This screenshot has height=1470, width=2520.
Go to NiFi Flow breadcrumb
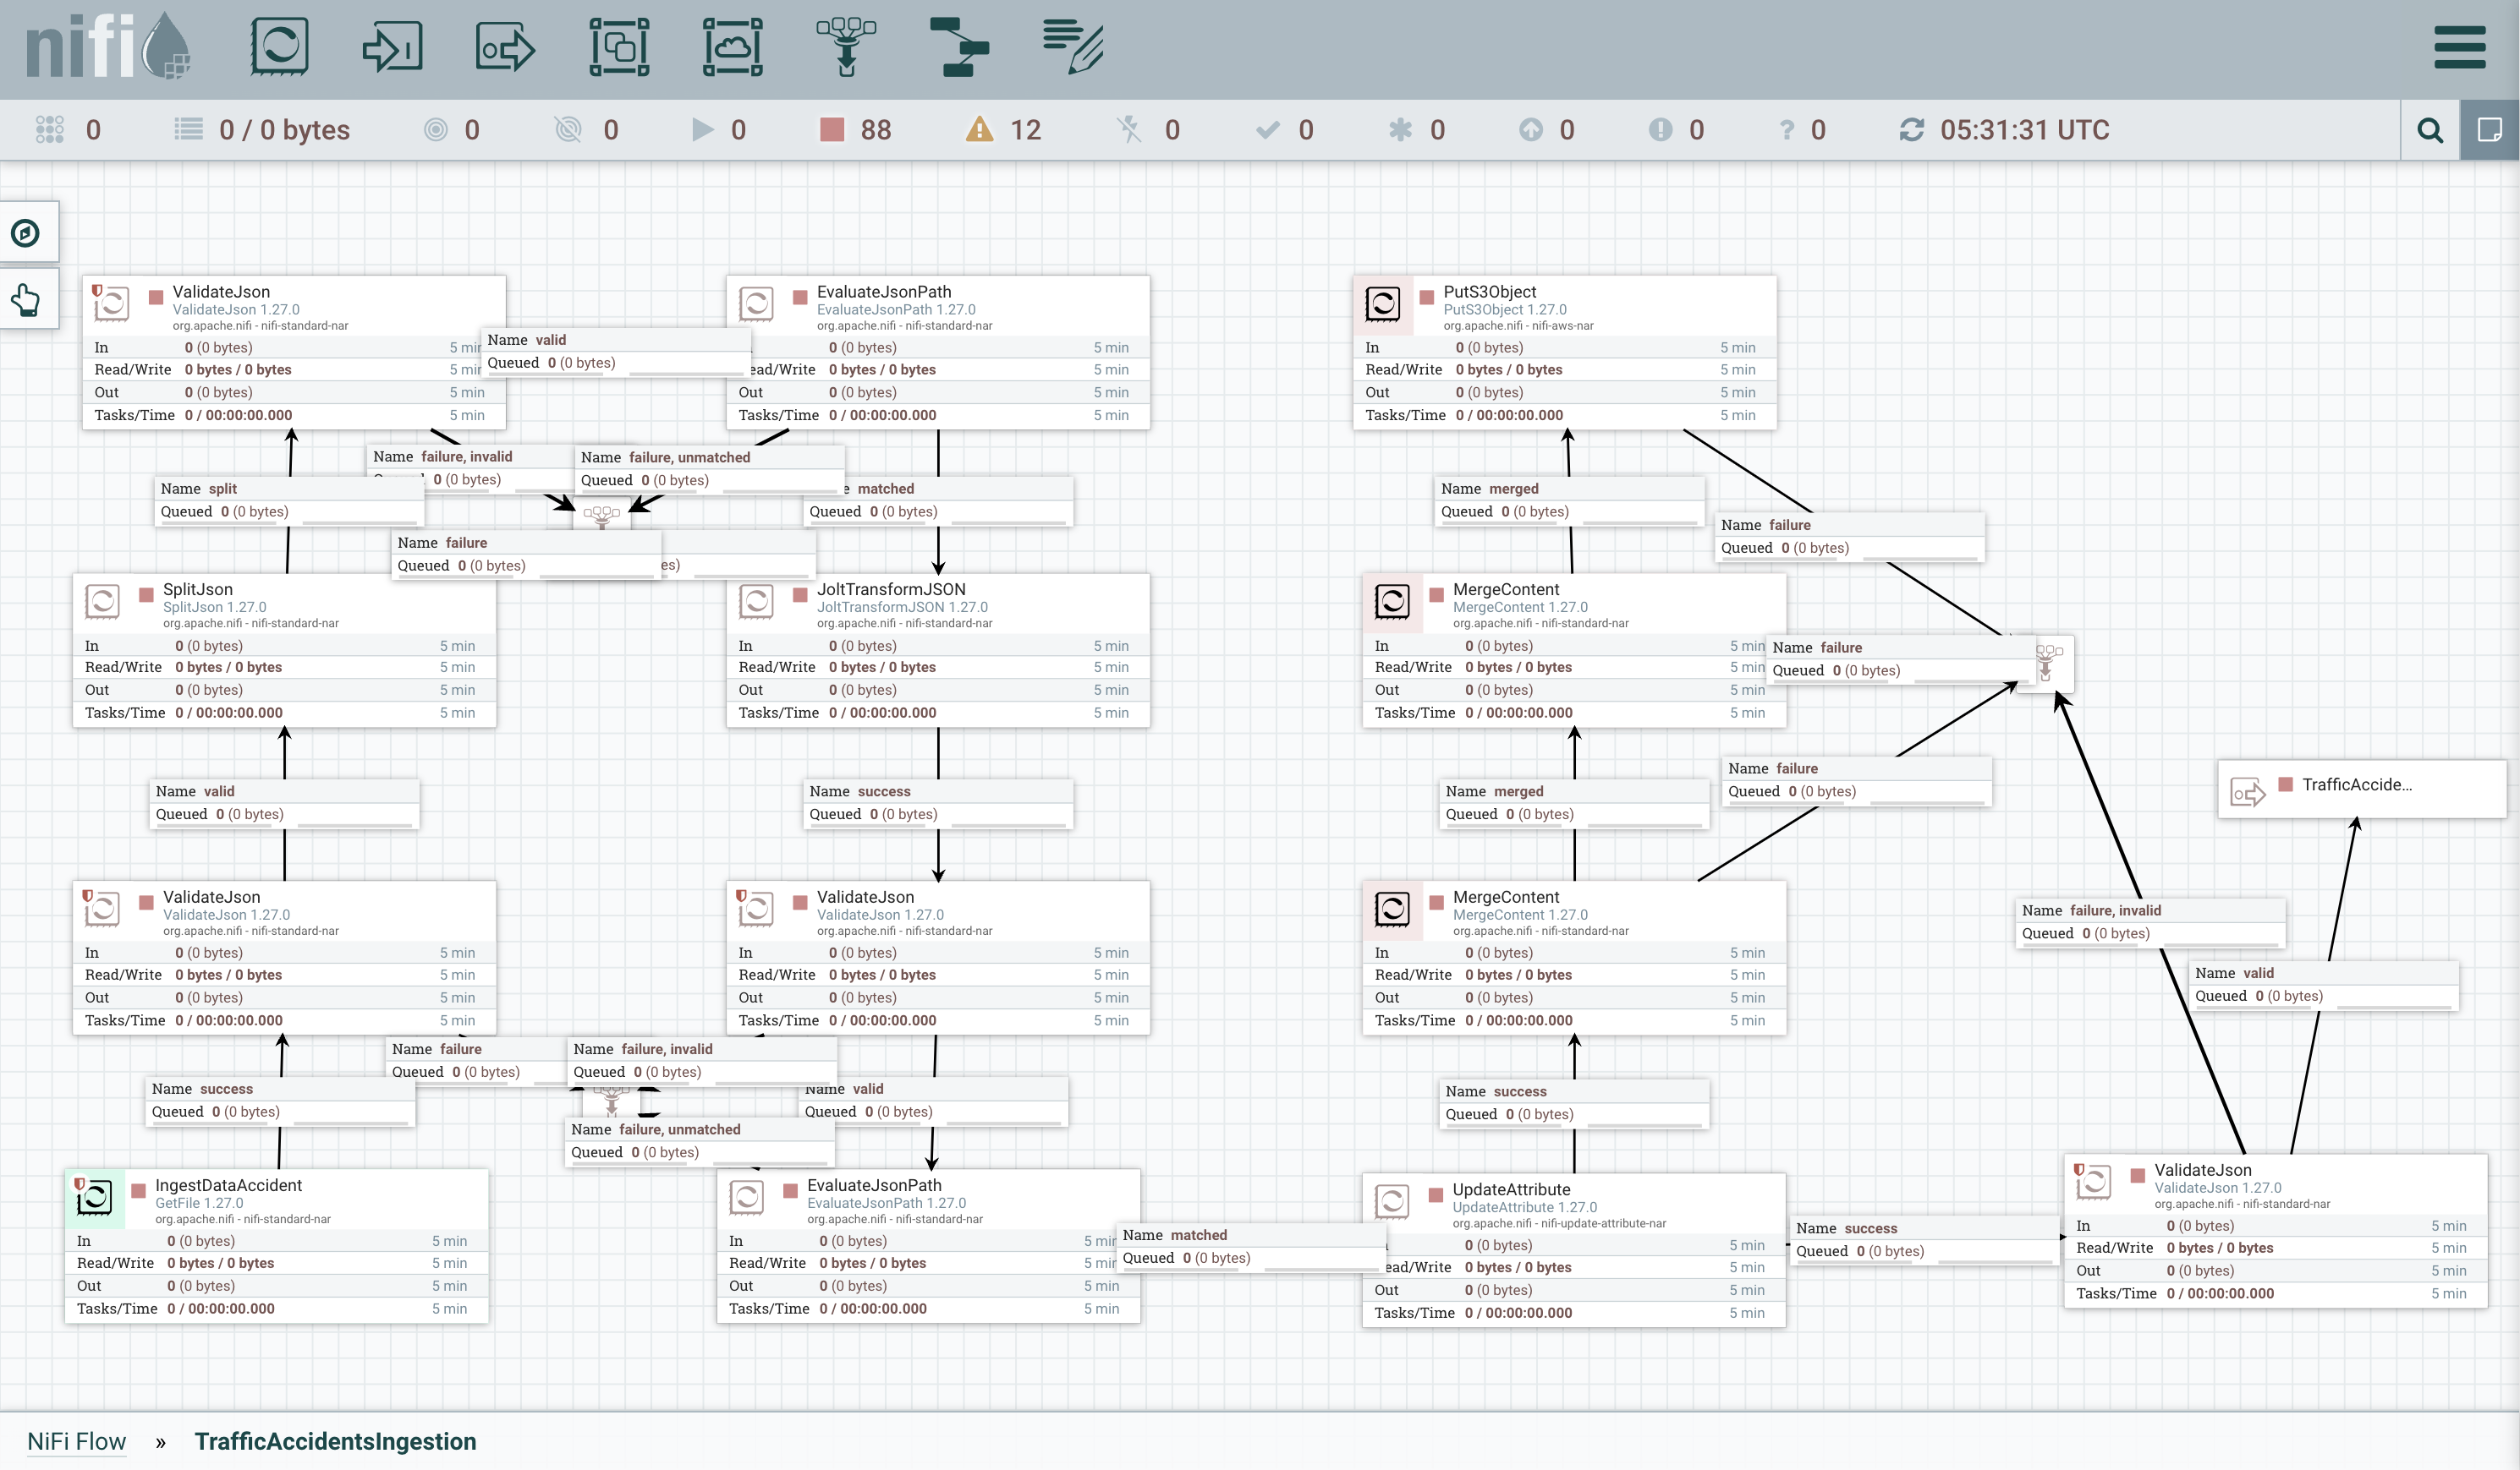(76, 1441)
